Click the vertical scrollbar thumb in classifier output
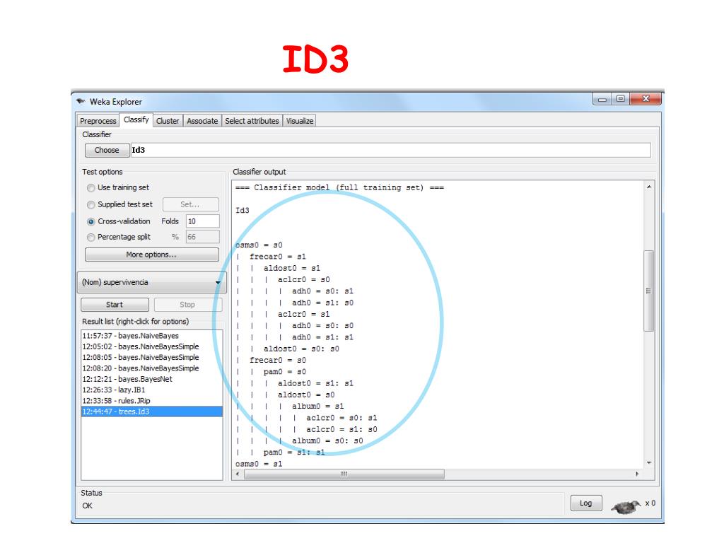 click(x=649, y=291)
